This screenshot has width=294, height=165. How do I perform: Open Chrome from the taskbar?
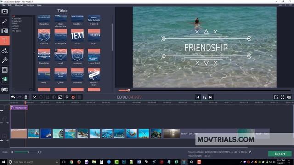(x=72, y=162)
